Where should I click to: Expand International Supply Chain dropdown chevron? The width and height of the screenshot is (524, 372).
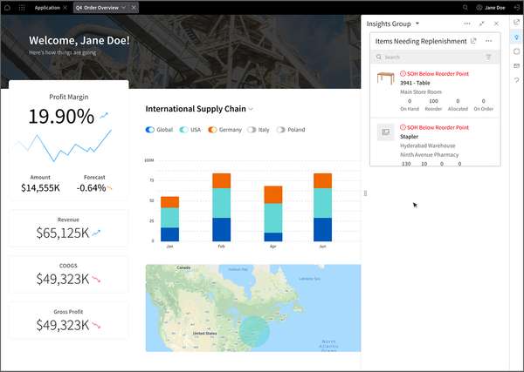[251, 109]
